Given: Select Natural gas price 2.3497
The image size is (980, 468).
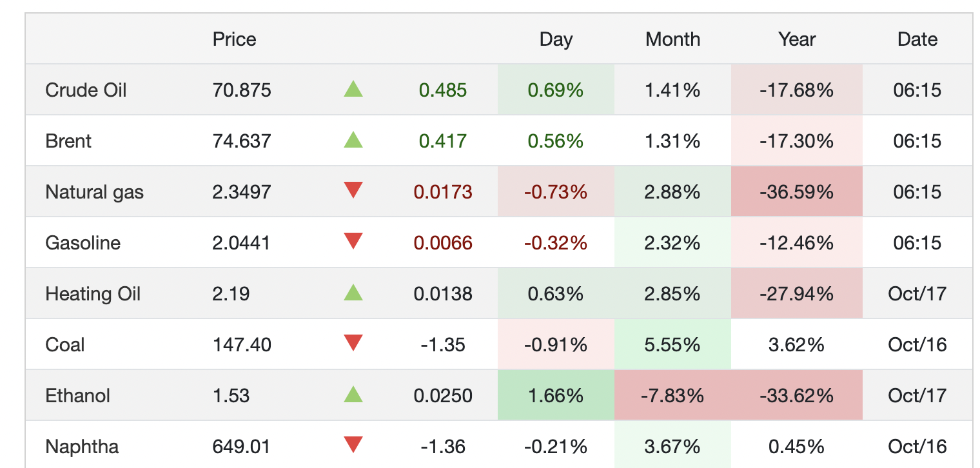Looking at the screenshot, I should pyautogui.click(x=242, y=191).
